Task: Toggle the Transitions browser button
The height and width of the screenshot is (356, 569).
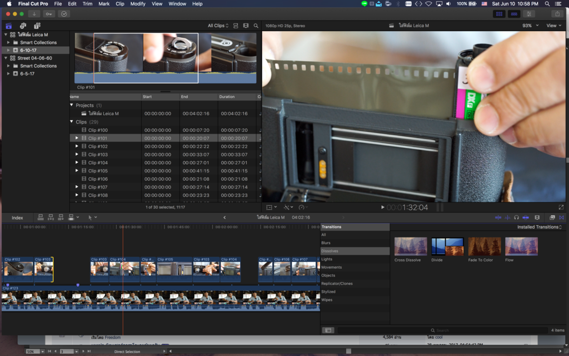Action: [x=561, y=217]
